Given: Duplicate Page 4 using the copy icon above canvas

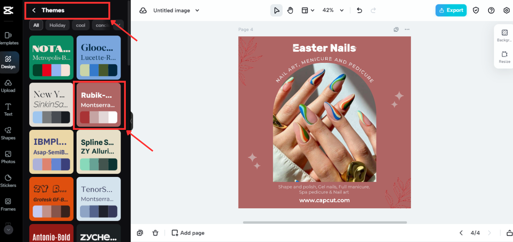Looking at the screenshot, I should [x=396, y=30].
